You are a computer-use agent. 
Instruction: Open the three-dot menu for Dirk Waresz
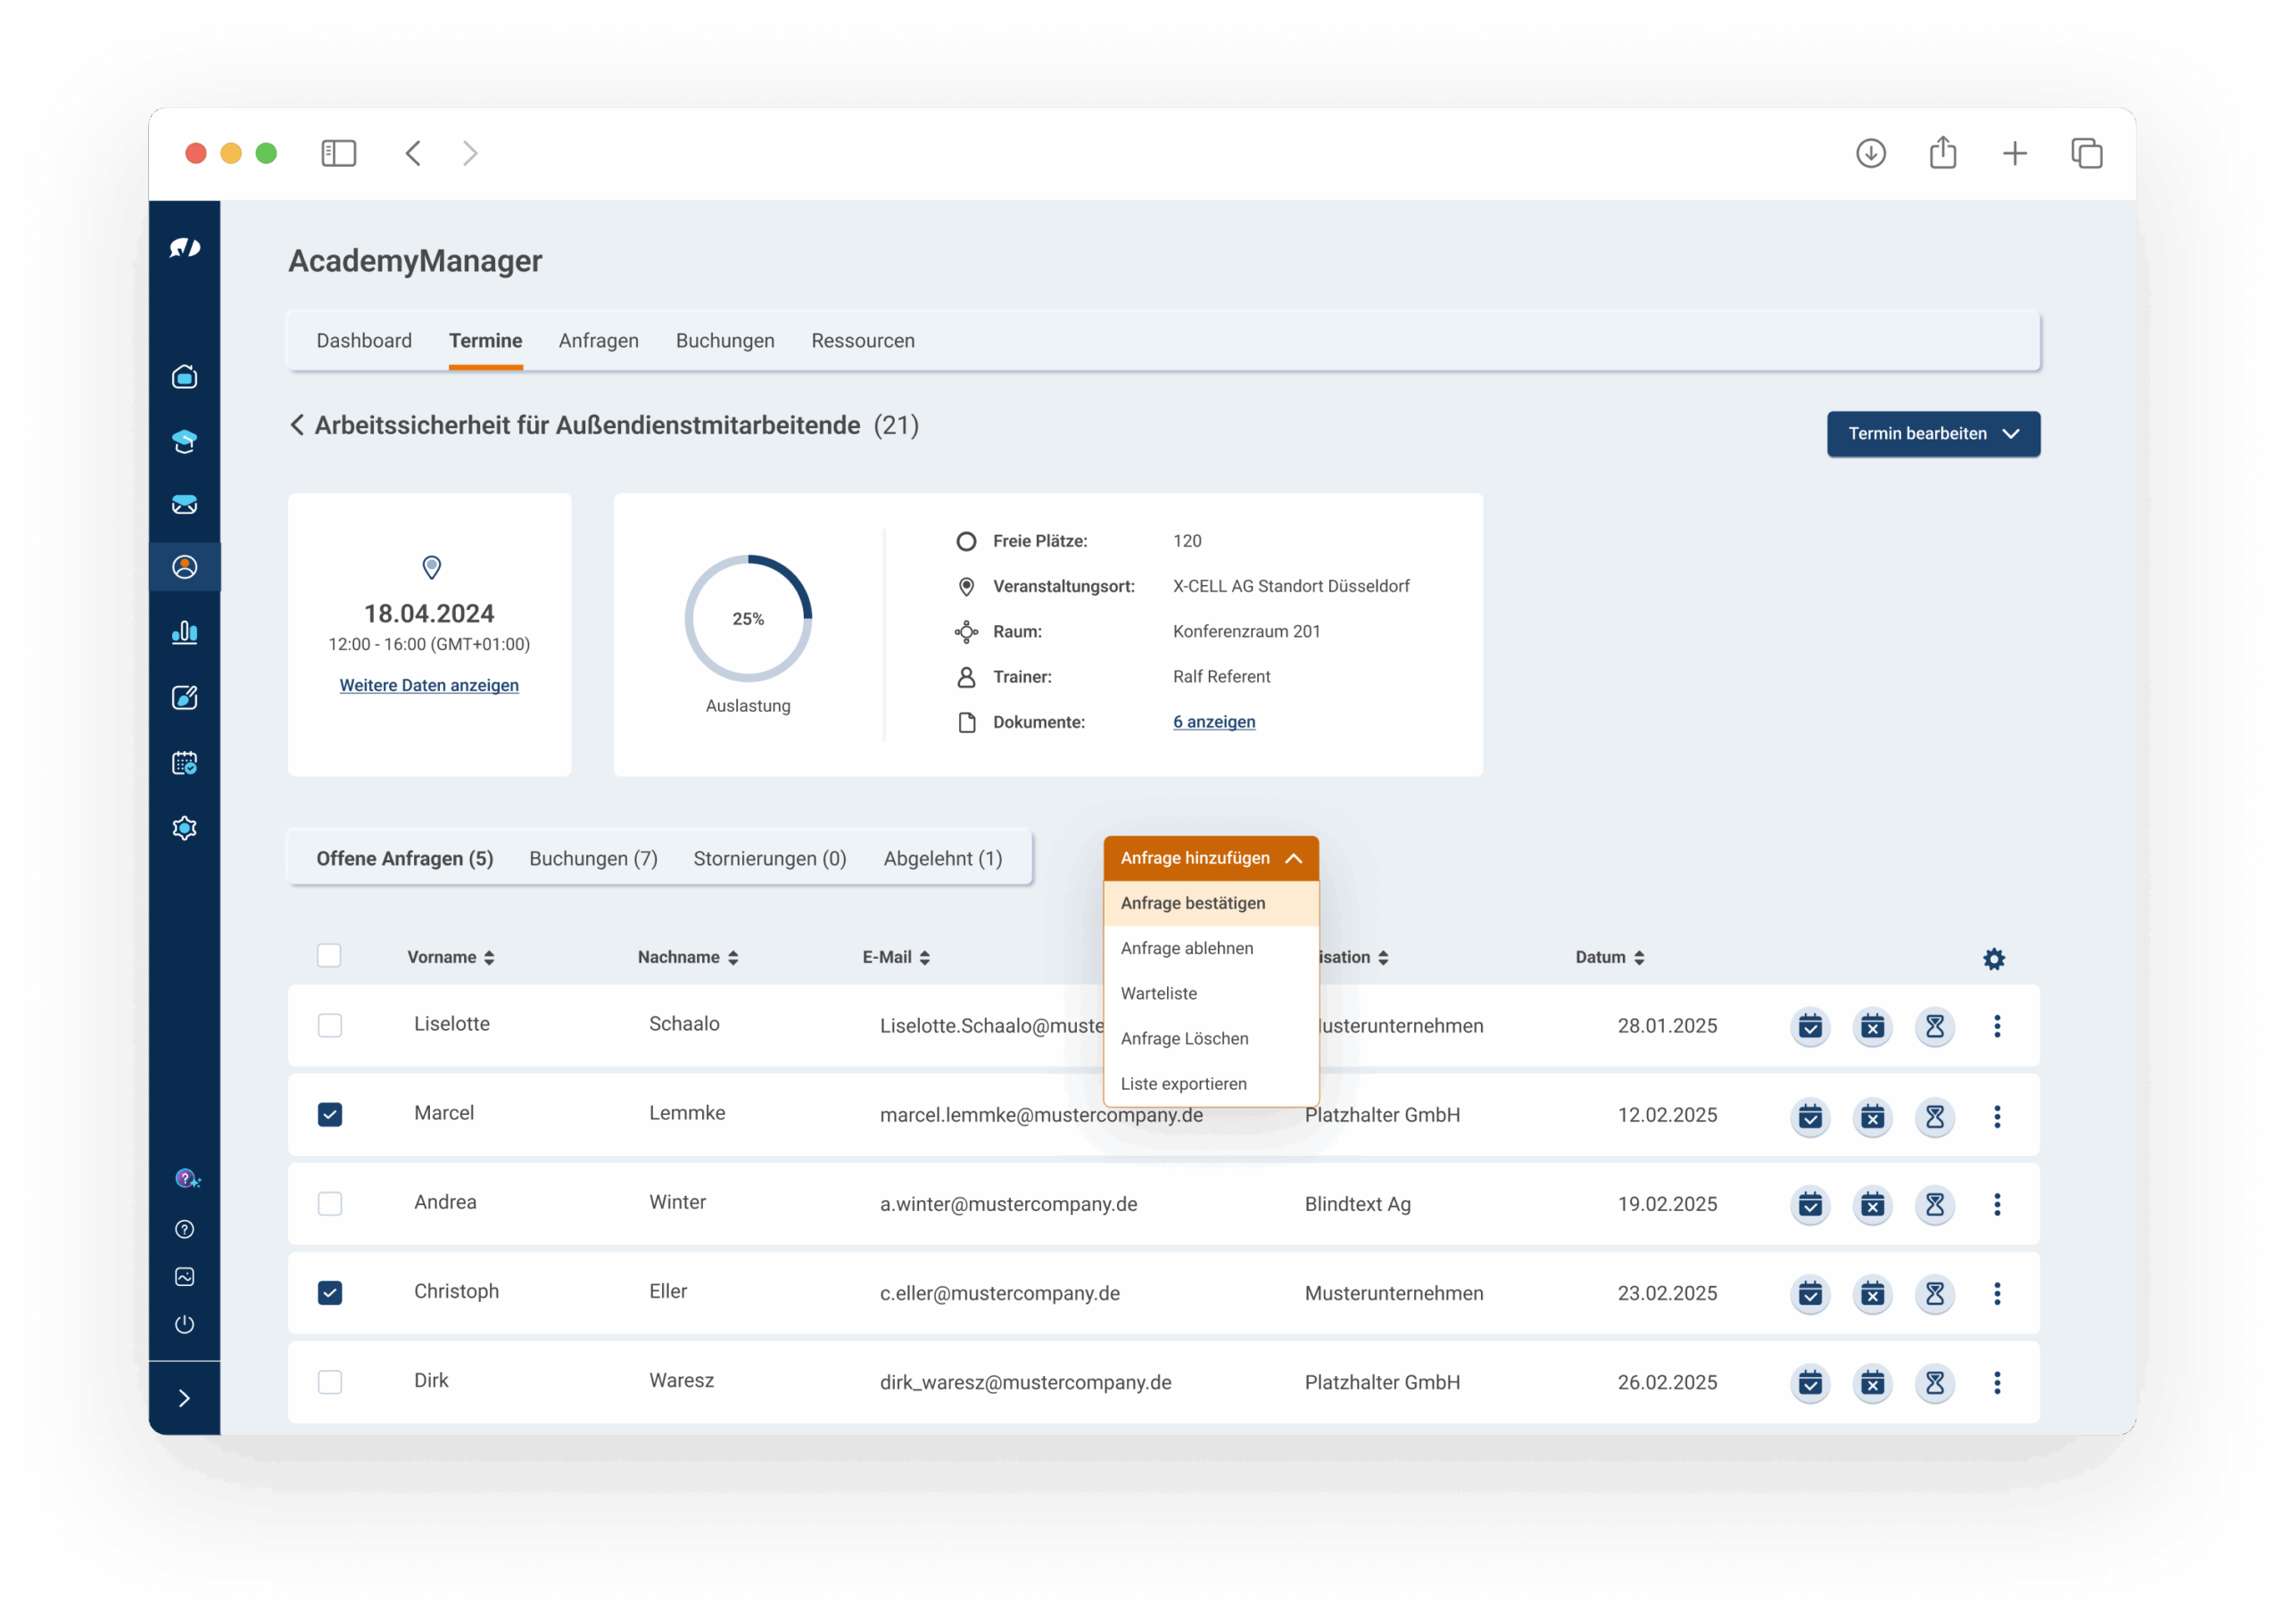[x=1996, y=1383]
